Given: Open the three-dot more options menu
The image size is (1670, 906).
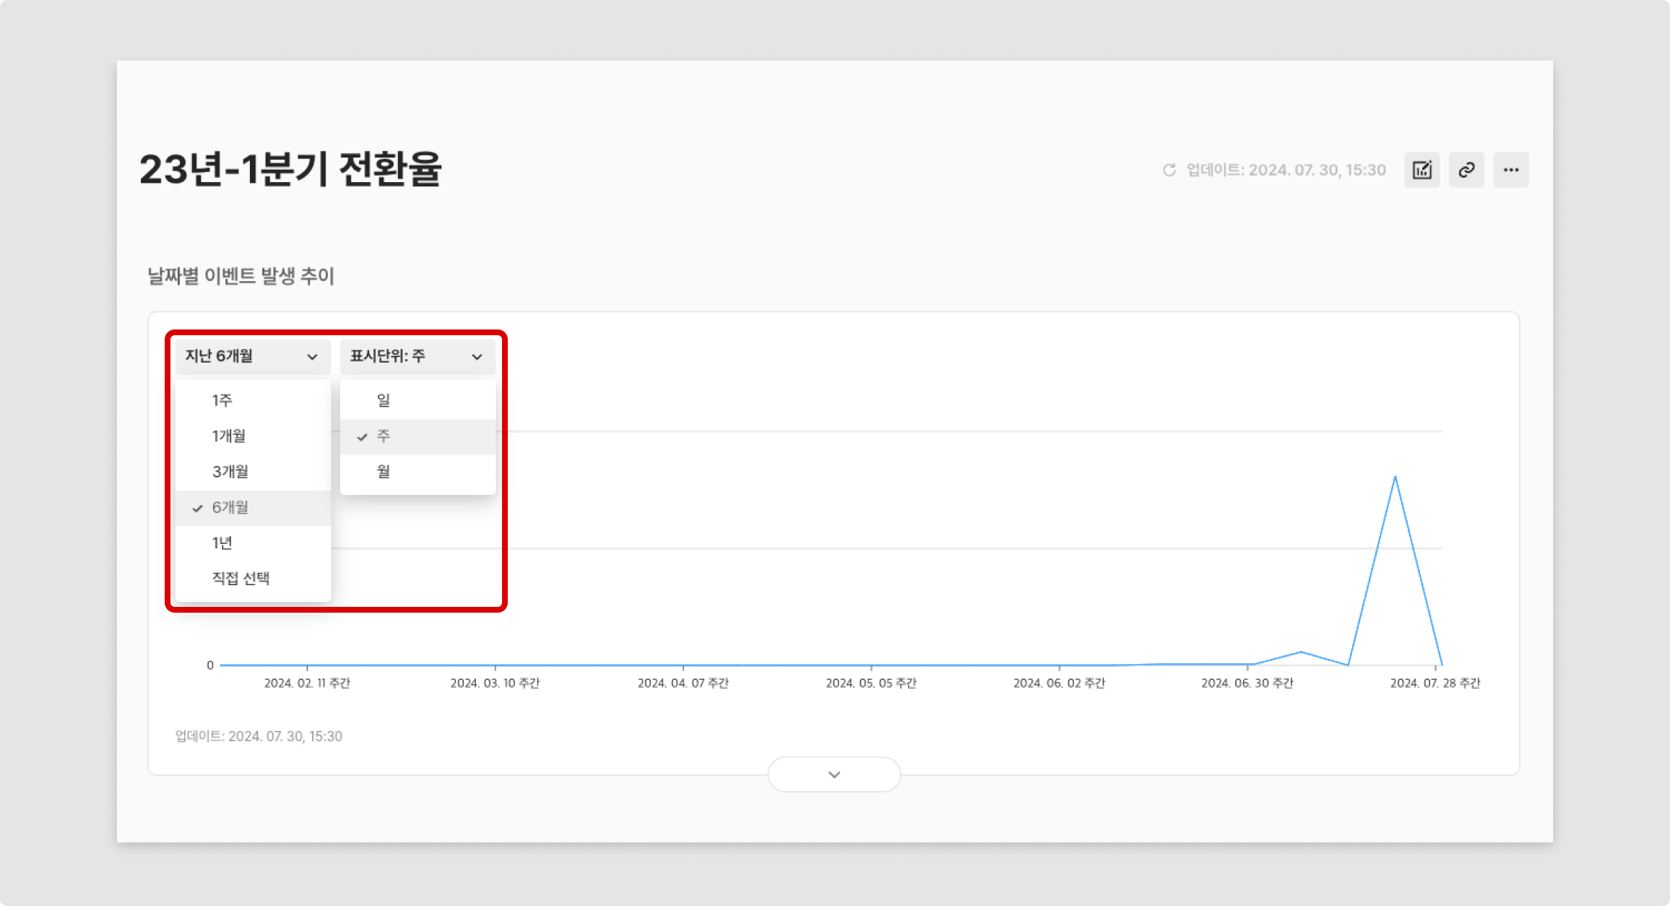Looking at the screenshot, I should click(x=1511, y=171).
